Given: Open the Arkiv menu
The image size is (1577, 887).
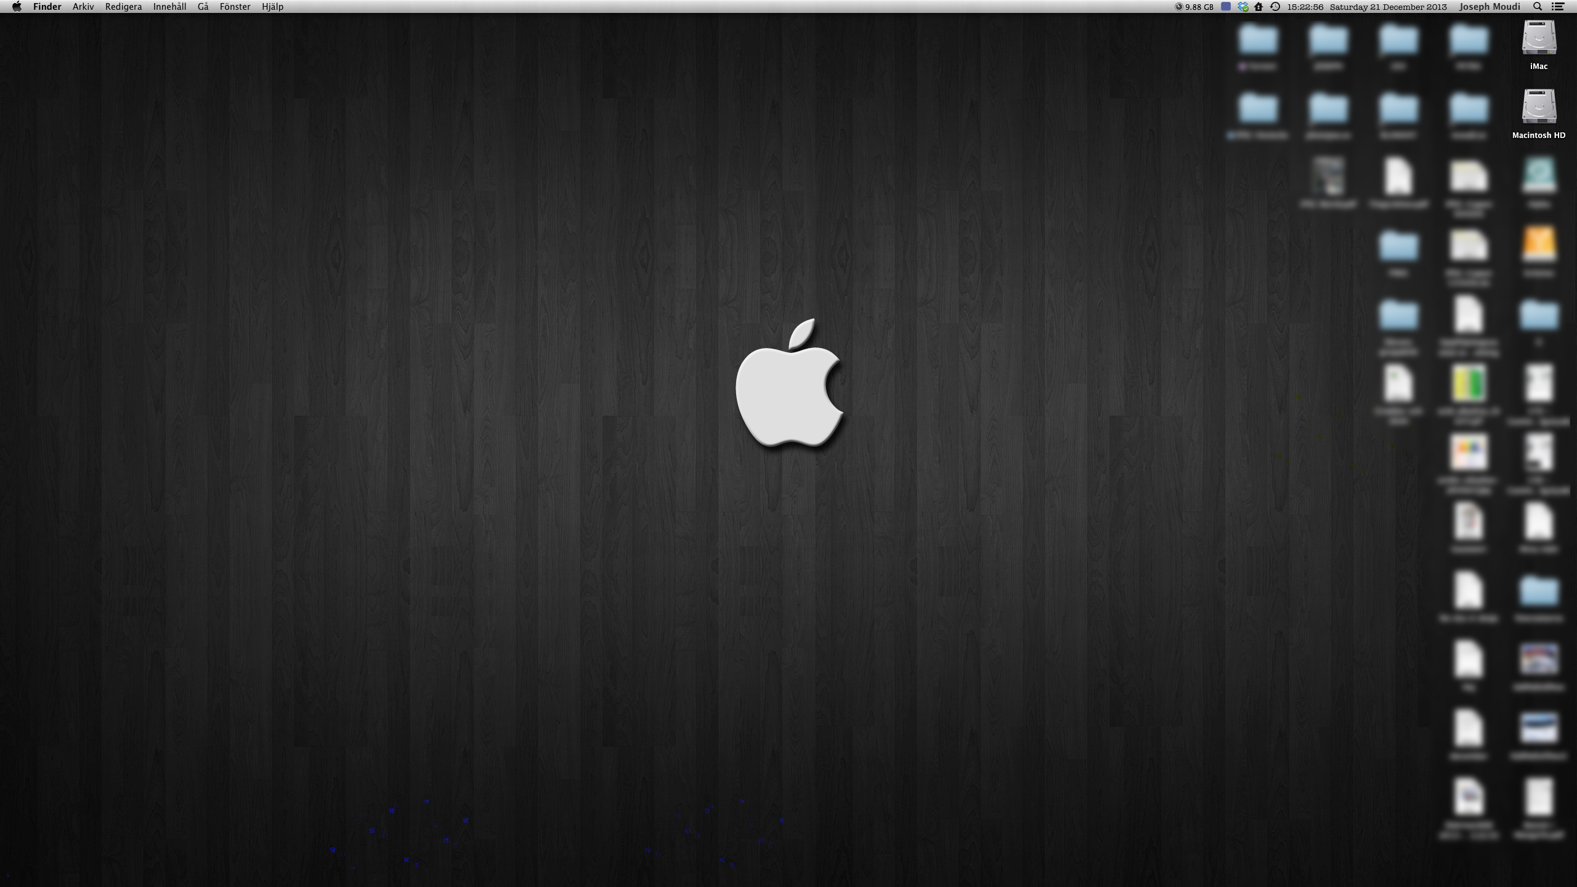Looking at the screenshot, I should (x=83, y=7).
